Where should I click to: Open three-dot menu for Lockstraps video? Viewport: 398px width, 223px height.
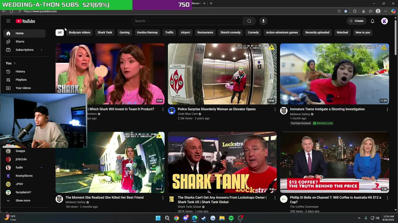pos(275,198)
